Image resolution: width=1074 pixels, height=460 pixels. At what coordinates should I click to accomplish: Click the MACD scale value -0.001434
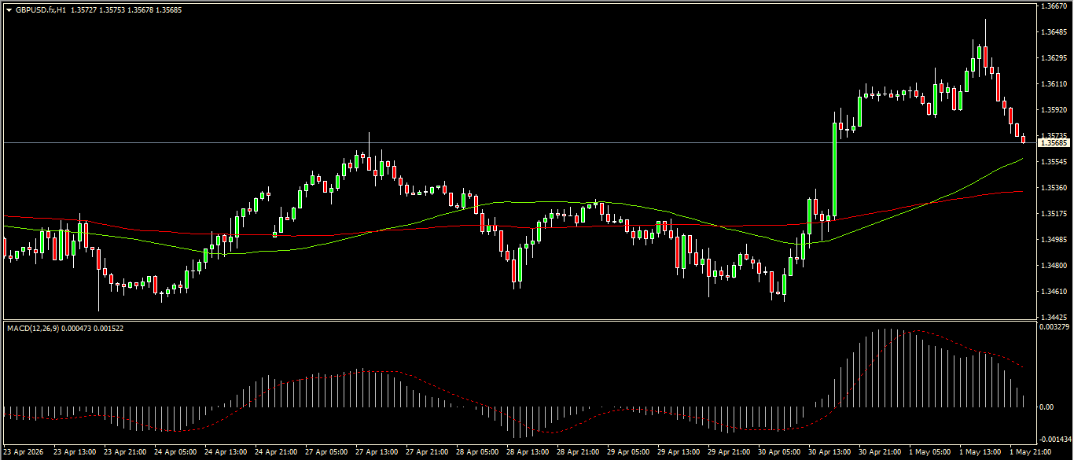1055,439
